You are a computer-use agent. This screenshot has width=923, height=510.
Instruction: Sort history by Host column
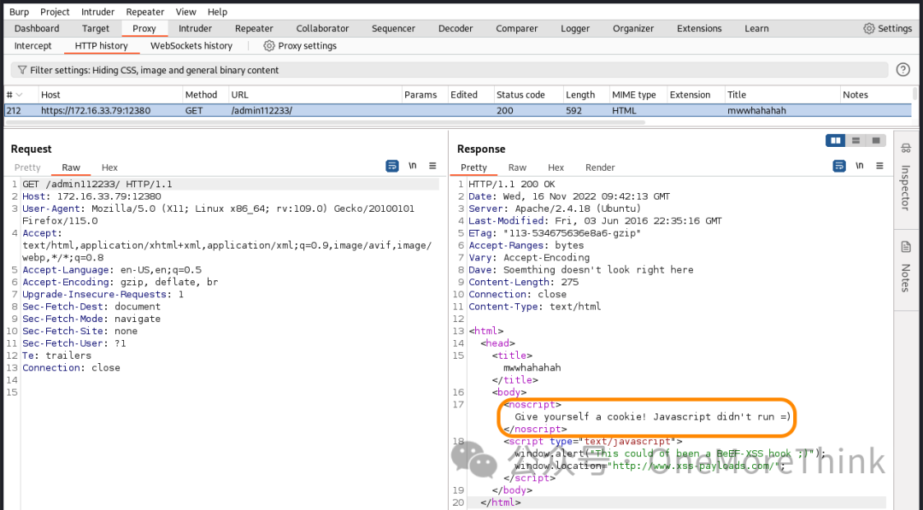pyautogui.click(x=110, y=95)
